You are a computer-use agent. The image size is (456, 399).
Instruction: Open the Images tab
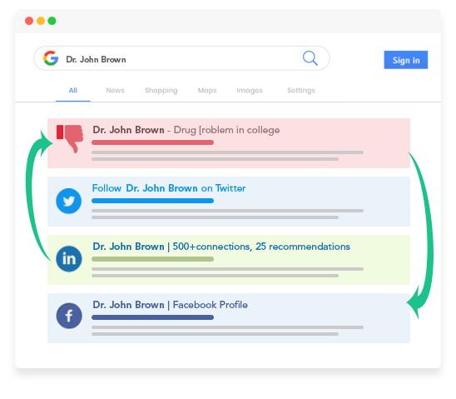(x=250, y=91)
